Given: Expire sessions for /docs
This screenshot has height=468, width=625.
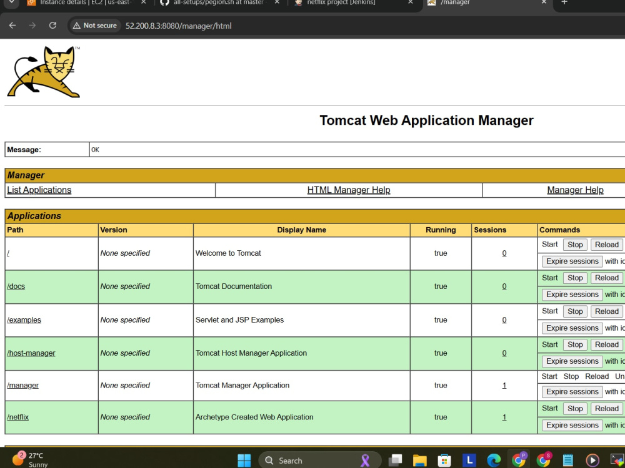Looking at the screenshot, I should coord(572,295).
